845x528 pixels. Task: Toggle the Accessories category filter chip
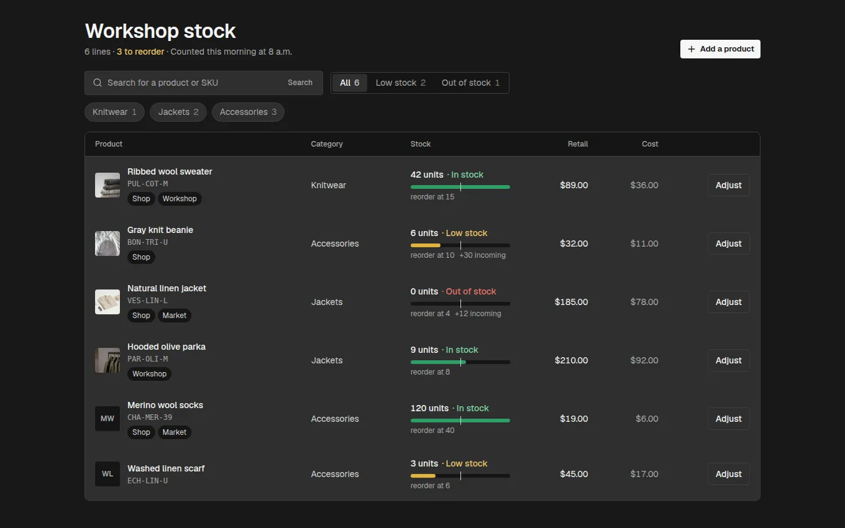pos(248,112)
